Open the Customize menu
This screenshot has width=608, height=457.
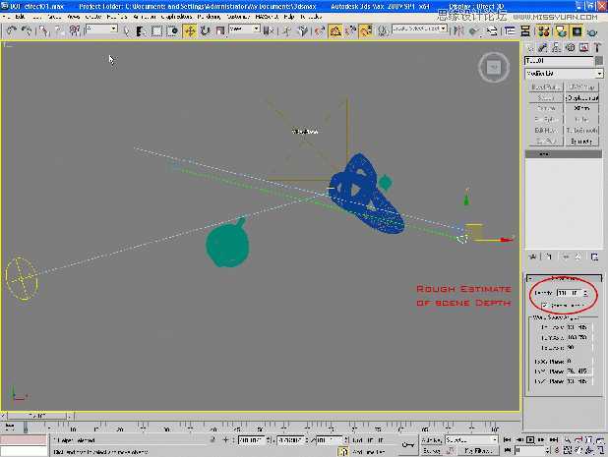pos(238,17)
